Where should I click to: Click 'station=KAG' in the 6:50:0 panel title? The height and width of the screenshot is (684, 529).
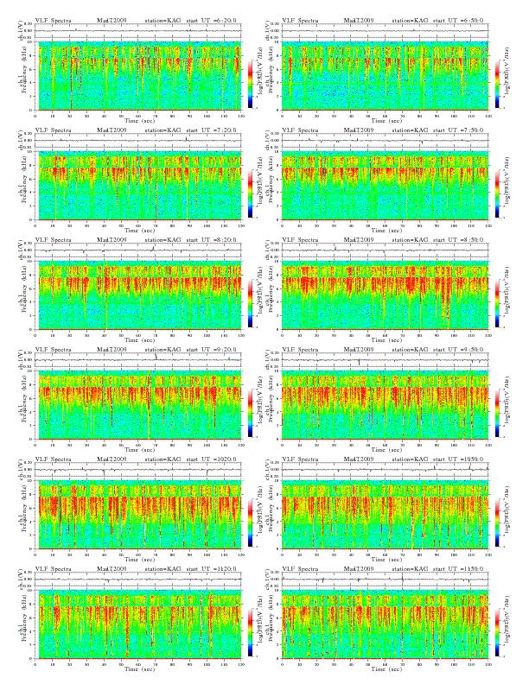[410, 20]
